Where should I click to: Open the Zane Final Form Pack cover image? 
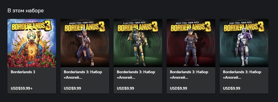tap(244, 43)
